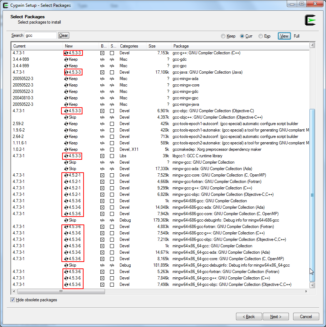Cycle the version icon for gcc-java
This screenshot has height=327, width=326.
pyautogui.click(x=66, y=72)
